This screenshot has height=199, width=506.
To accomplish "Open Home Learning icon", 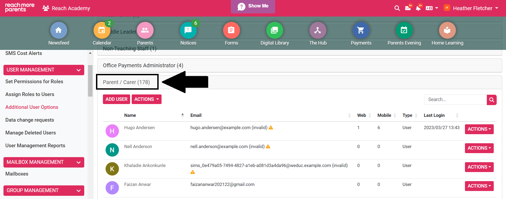I will pos(447,30).
